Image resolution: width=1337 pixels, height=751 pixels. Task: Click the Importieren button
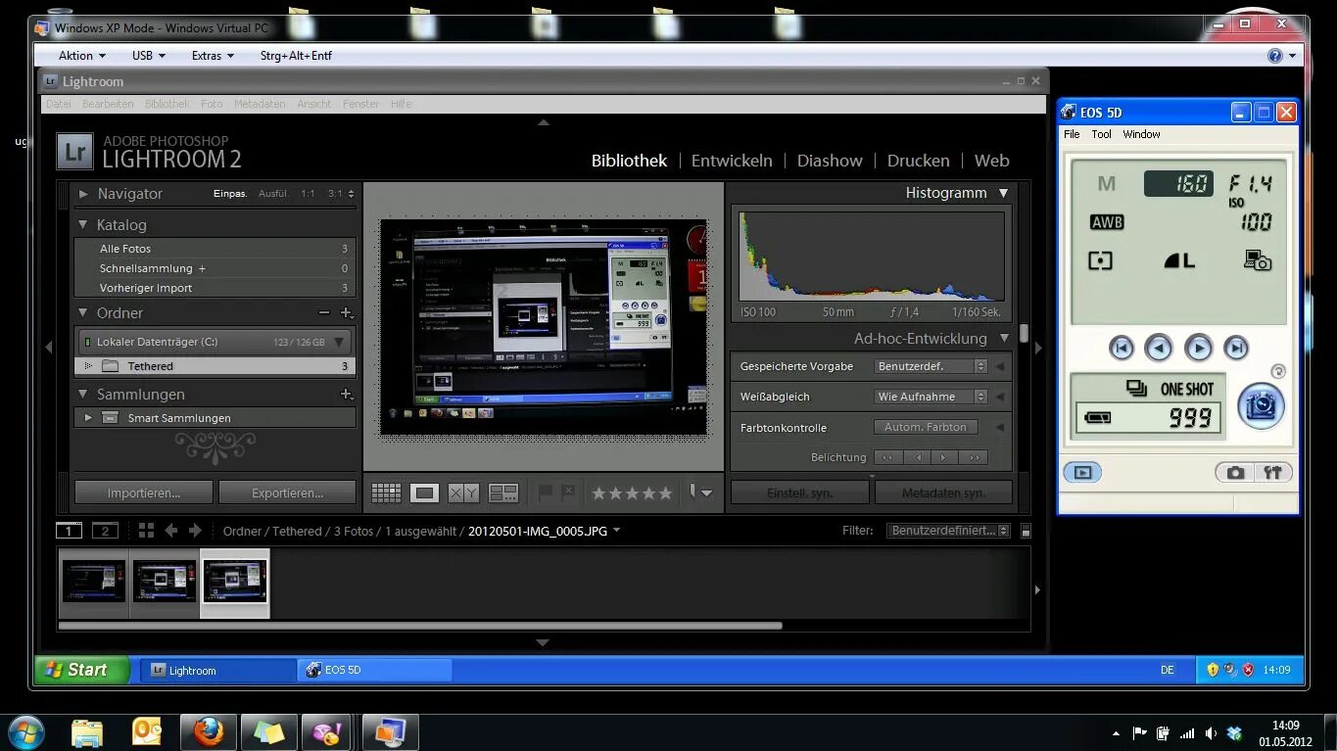coord(144,493)
